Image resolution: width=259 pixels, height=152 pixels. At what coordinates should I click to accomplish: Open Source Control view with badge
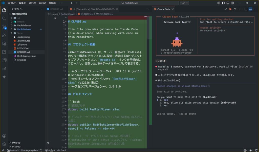click(x=4, y=27)
